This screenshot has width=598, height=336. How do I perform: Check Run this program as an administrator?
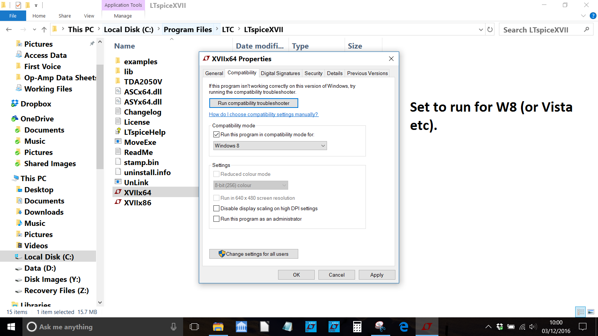[216, 219]
